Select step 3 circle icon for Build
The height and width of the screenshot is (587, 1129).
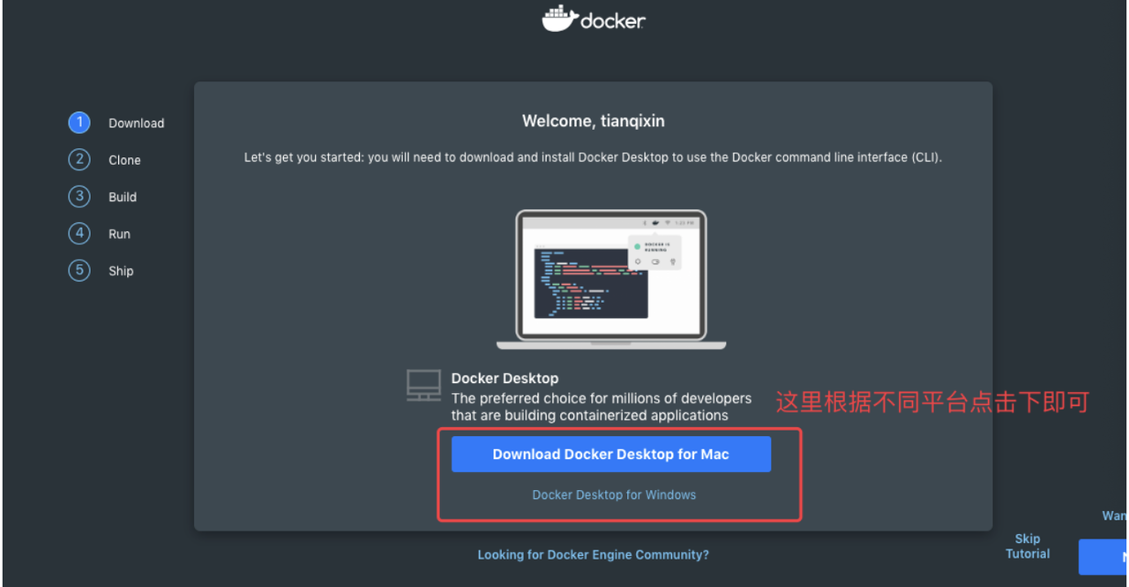79,197
